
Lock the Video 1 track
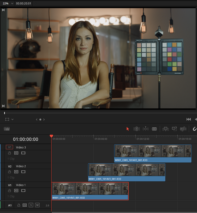(x=9, y=190)
